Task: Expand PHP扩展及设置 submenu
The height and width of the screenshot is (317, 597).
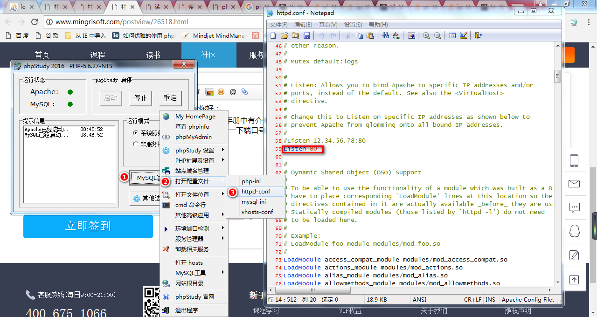Action: coord(194,160)
